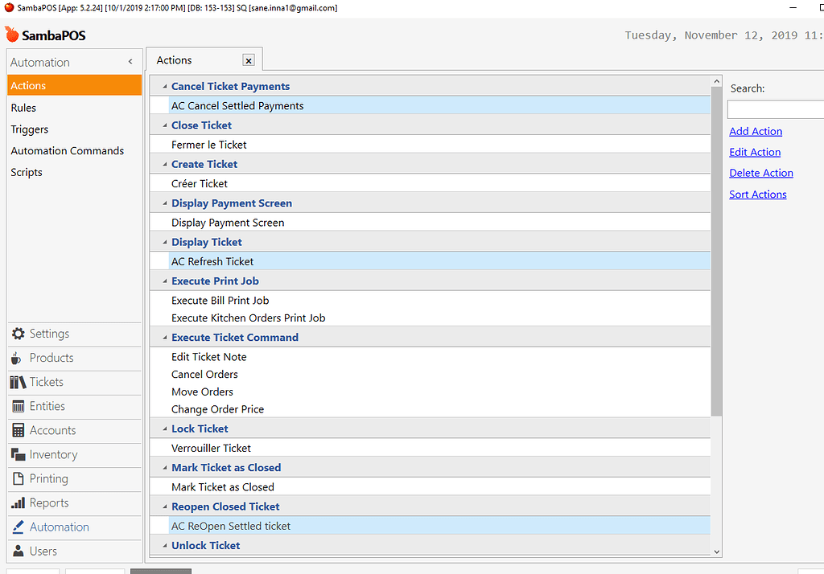
Task: Click the Accounts calculator icon
Action: click(x=18, y=430)
